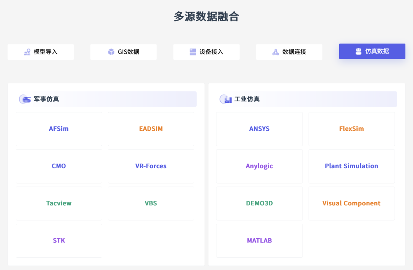Open the STK card
413x270 pixels.
[59, 241]
